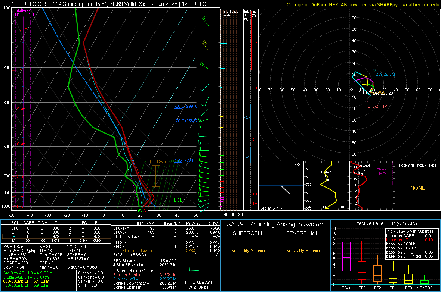Click the BRN Shear value line

[x=145, y=261]
